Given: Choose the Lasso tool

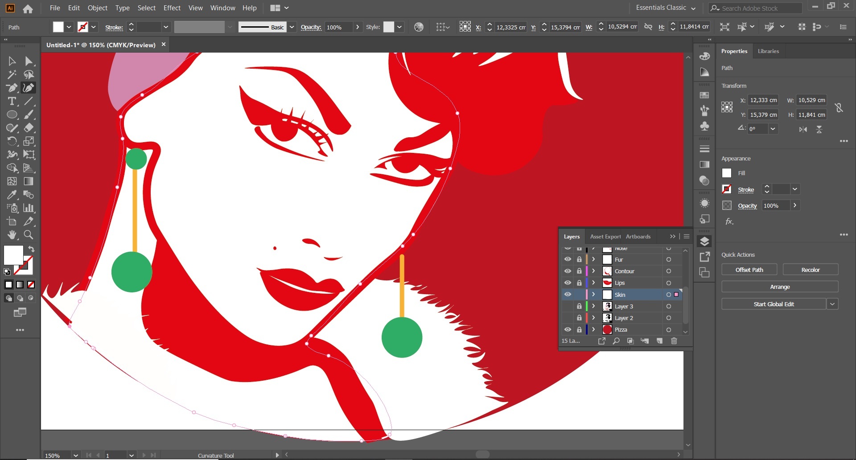Looking at the screenshot, I should (29, 74).
